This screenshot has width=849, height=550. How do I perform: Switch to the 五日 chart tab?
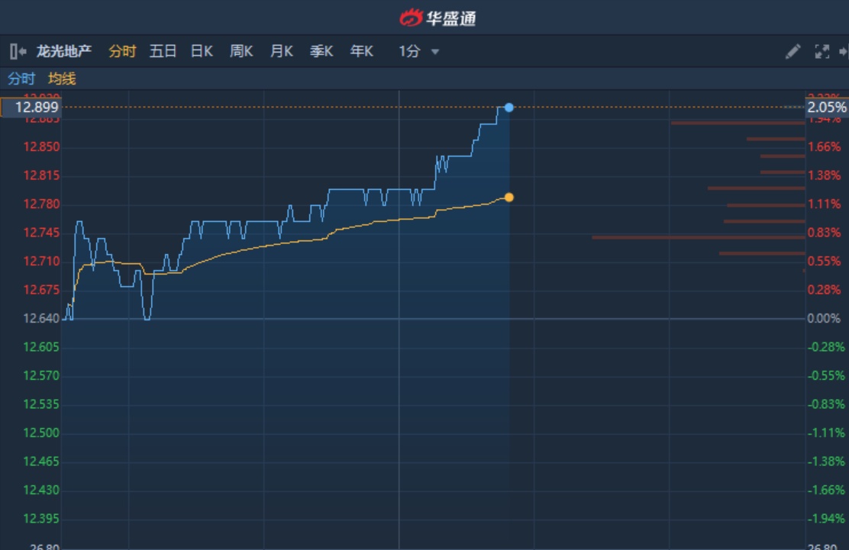pos(163,52)
